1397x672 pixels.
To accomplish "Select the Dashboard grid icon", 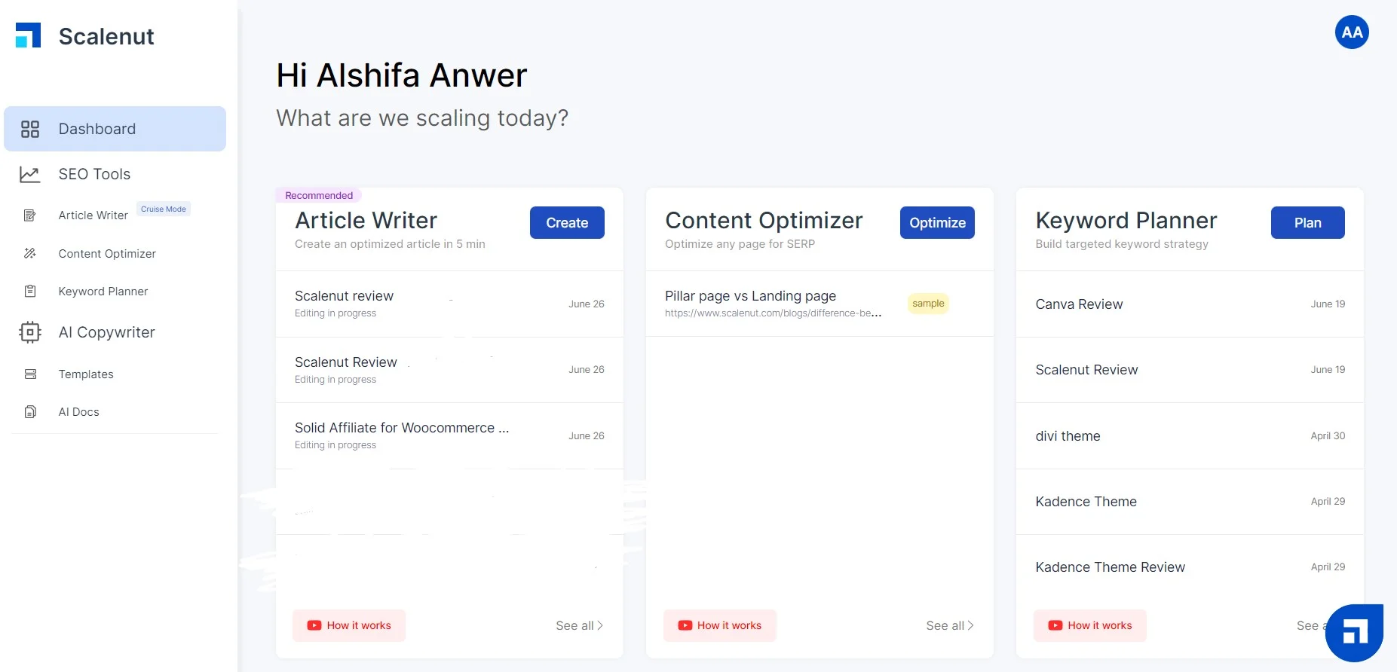I will tap(30, 129).
